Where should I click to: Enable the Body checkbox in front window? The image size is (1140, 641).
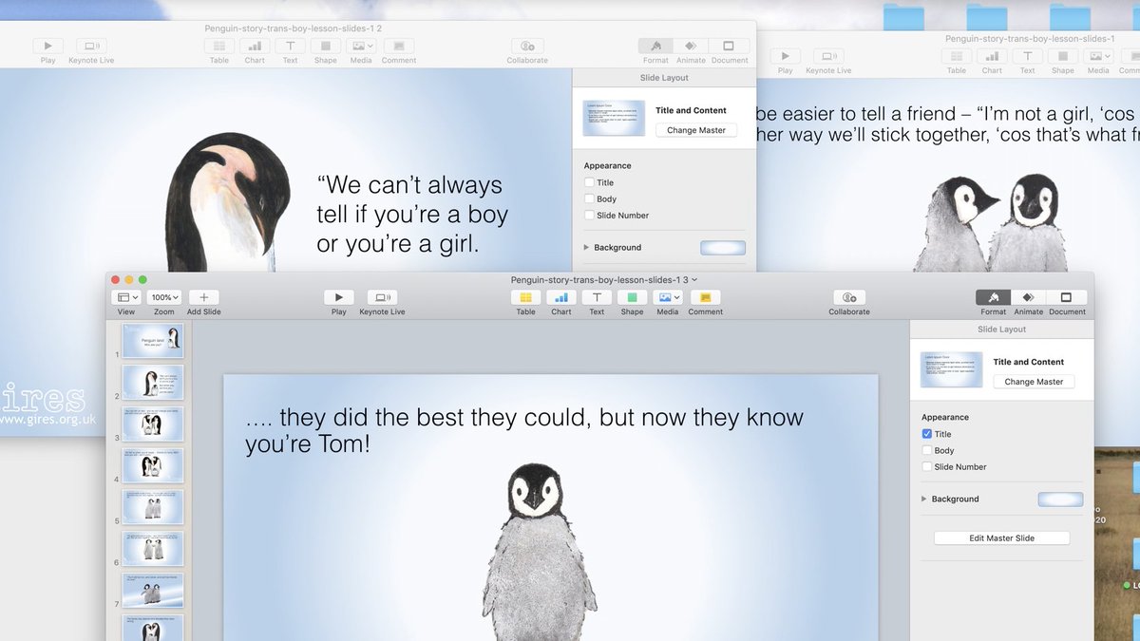click(927, 450)
